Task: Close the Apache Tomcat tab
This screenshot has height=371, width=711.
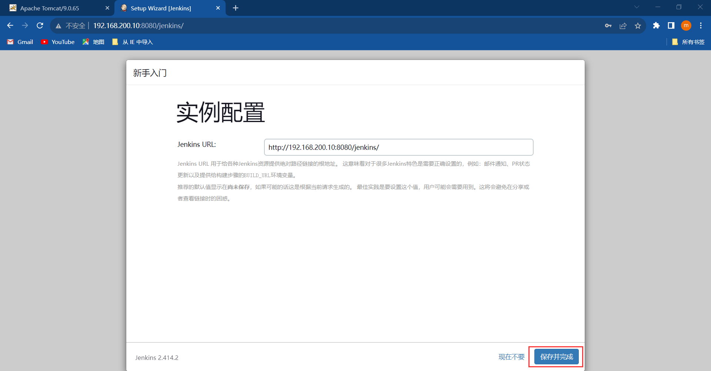Action: 107,8
